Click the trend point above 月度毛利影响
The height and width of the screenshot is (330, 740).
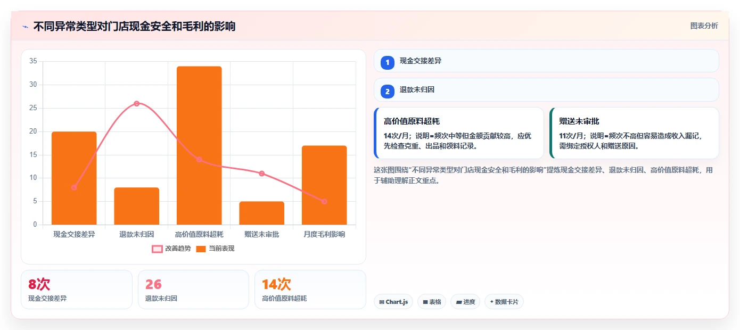coord(324,201)
